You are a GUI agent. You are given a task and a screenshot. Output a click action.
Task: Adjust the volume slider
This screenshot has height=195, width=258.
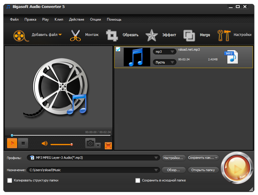click(x=61, y=144)
